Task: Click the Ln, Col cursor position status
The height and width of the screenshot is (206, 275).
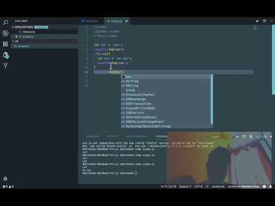Action: tap(168, 187)
